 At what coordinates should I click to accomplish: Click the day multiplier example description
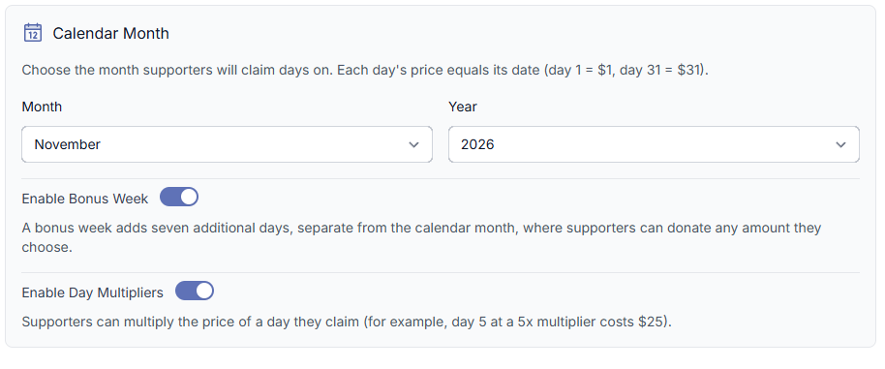pyautogui.click(x=347, y=323)
